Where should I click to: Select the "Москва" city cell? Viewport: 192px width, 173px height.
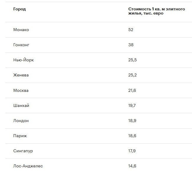pyautogui.click(x=21, y=90)
